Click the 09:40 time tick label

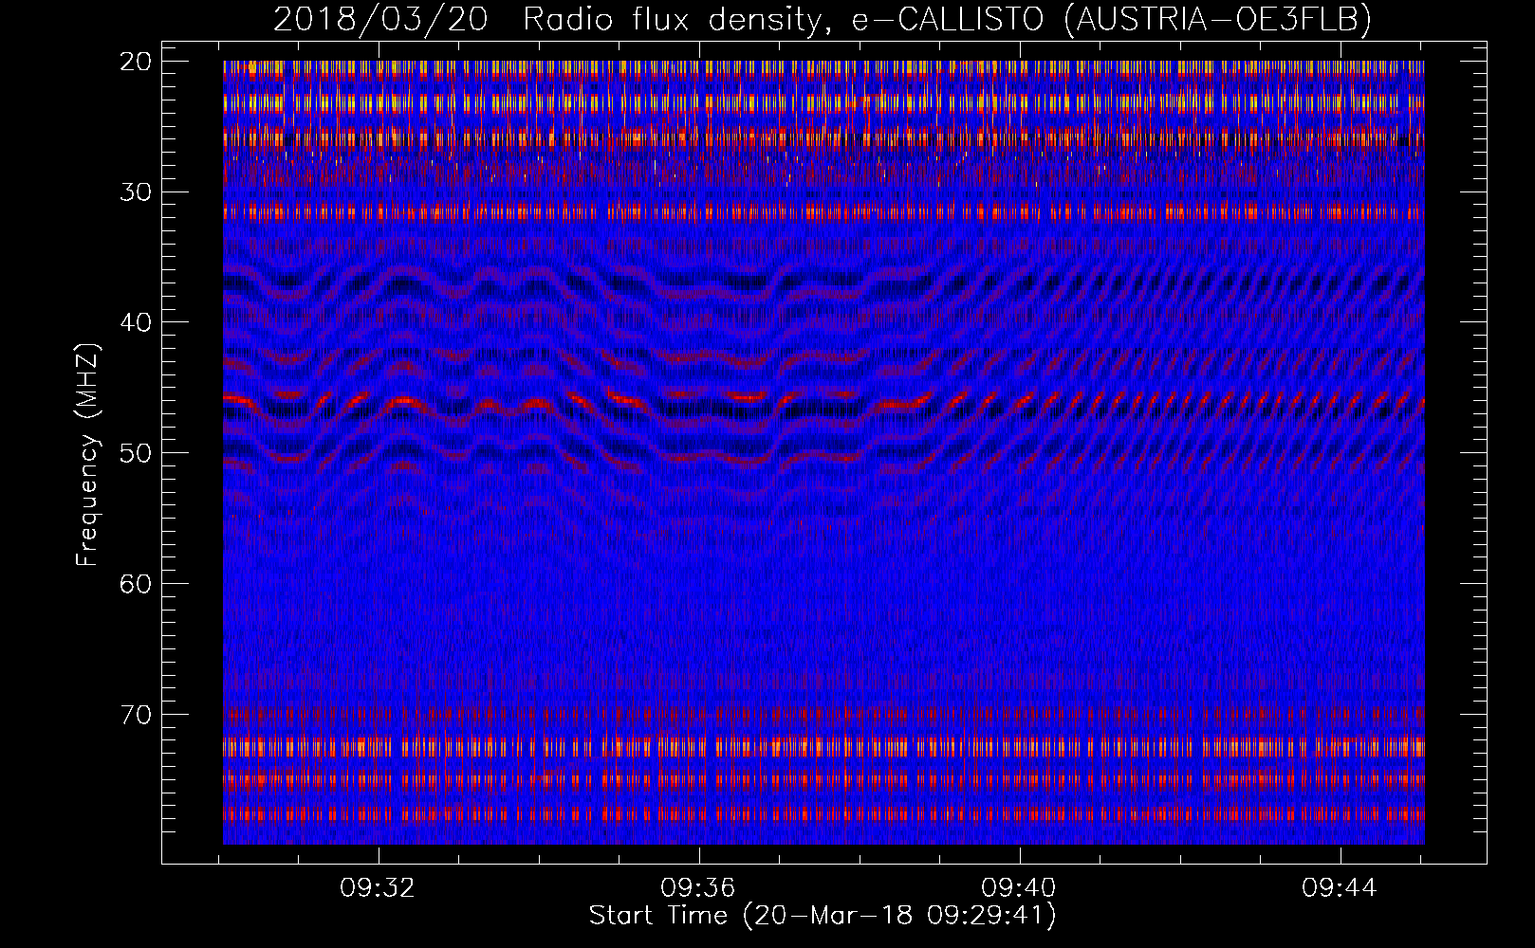pos(1019,888)
